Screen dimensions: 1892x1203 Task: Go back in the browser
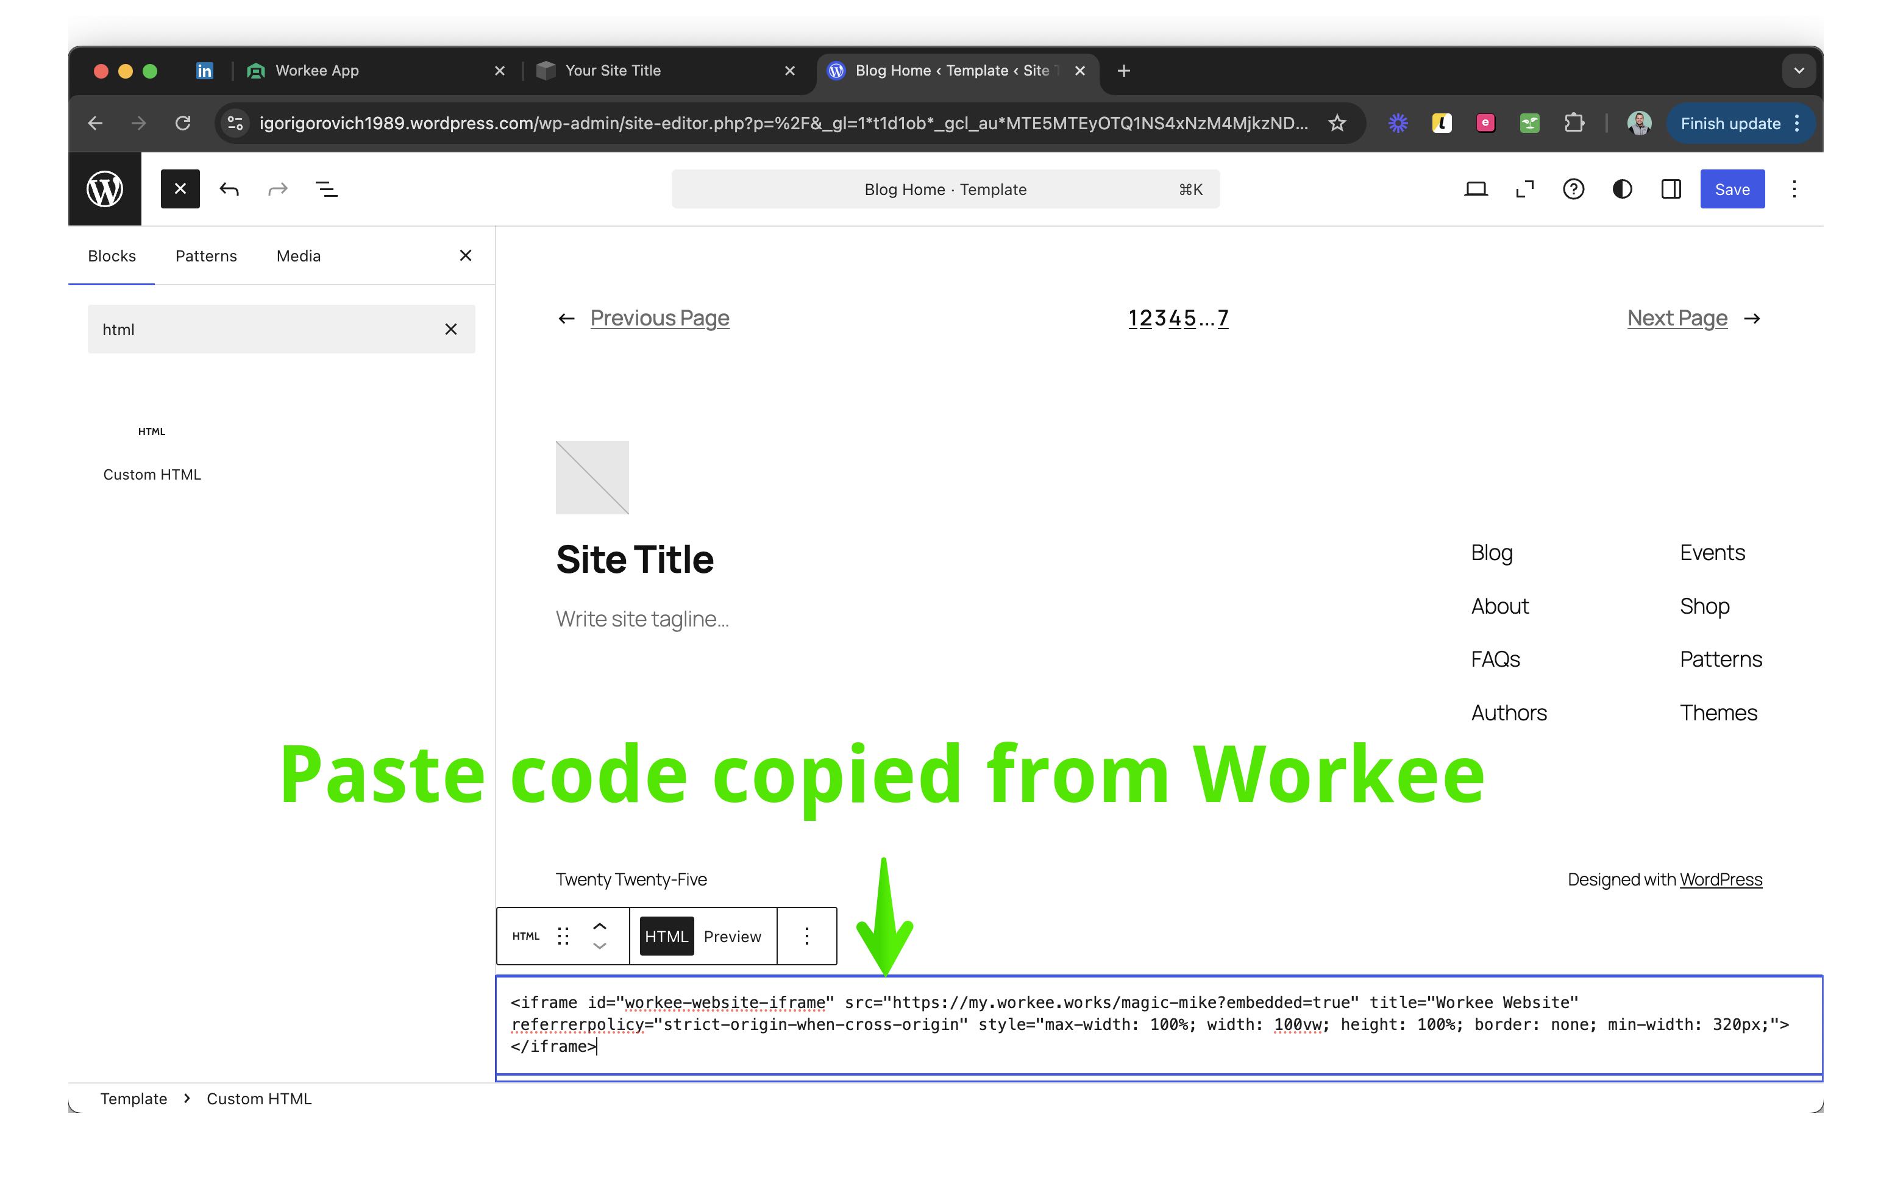(x=95, y=123)
